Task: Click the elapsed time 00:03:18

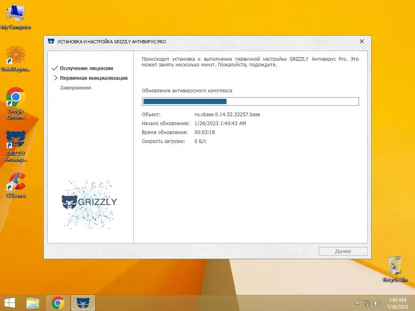Action: tap(205, 132)
